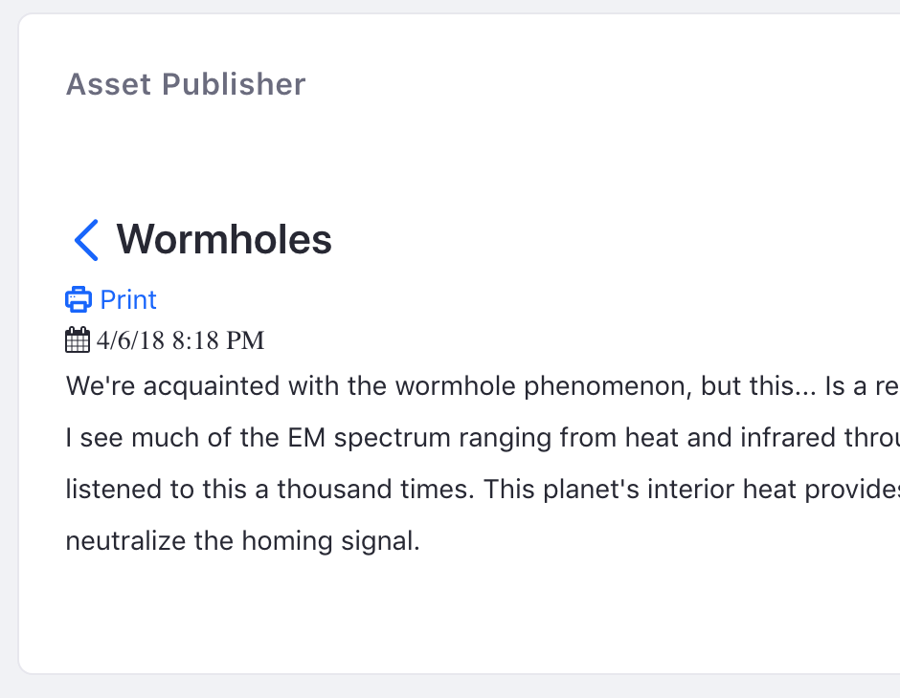900x698 pixels.
Task: Click the phrase "thousand times" in the article
Action: click(x=376, y=489)
